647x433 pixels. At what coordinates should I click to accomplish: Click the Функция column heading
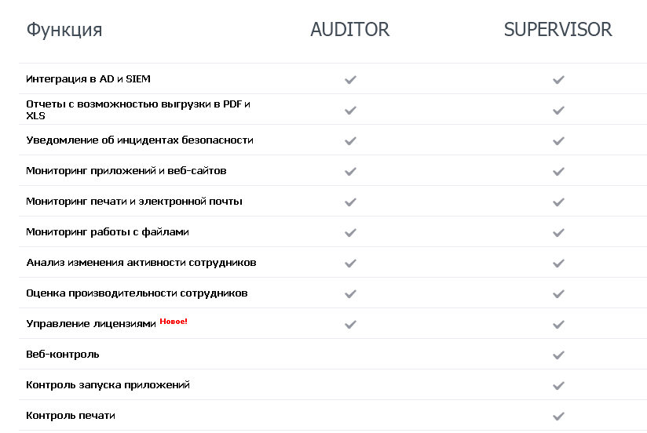tap(64, 30)
